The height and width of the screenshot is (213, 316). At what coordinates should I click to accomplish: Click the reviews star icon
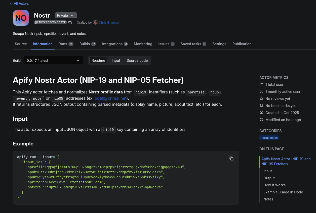pyautogui.click(x=261, y=99)
